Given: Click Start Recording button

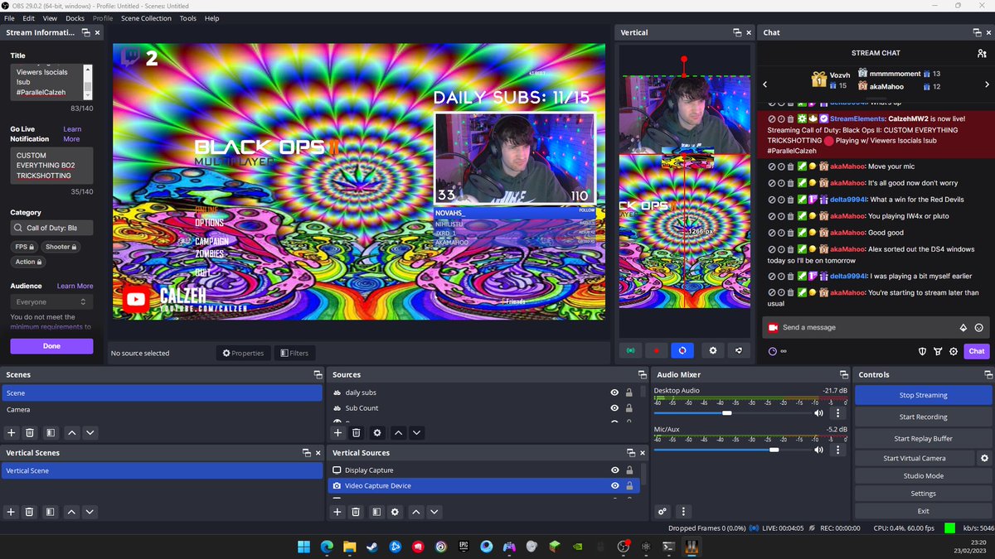Looking at the screenshot, I should tap(923, 417).
